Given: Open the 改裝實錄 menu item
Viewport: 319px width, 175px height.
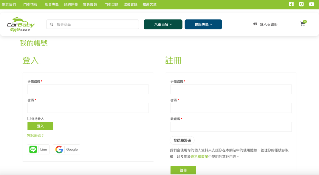Looking at the screenshot, I should [130, 4].
